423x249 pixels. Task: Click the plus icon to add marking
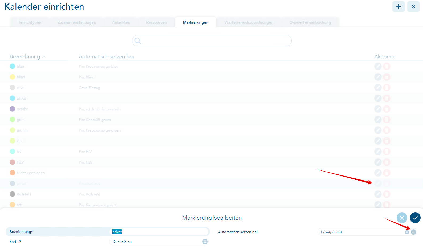(398, 6)
